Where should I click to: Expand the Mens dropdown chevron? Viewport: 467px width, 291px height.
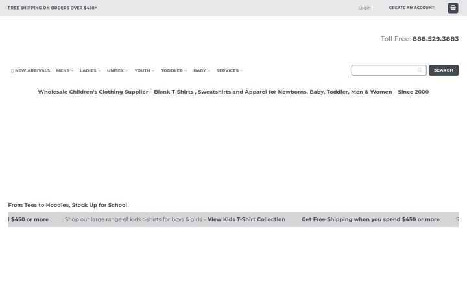[x=72, y=70]
